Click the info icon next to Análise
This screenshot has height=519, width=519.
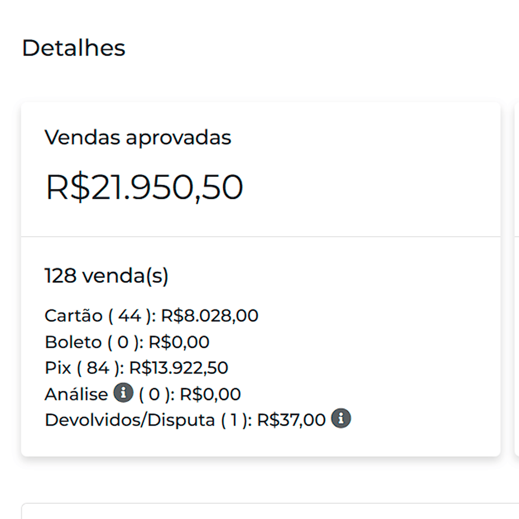click(124, 393)
